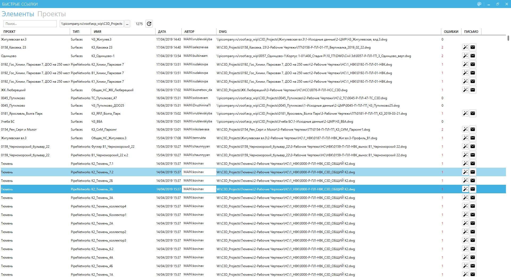Switch to the Проекты tab
The image size is (511, 277).
point(51,14)
